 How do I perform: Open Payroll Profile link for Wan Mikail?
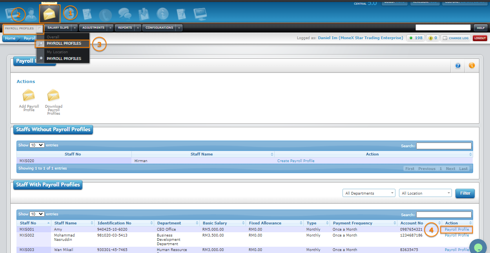click(457, 250)
